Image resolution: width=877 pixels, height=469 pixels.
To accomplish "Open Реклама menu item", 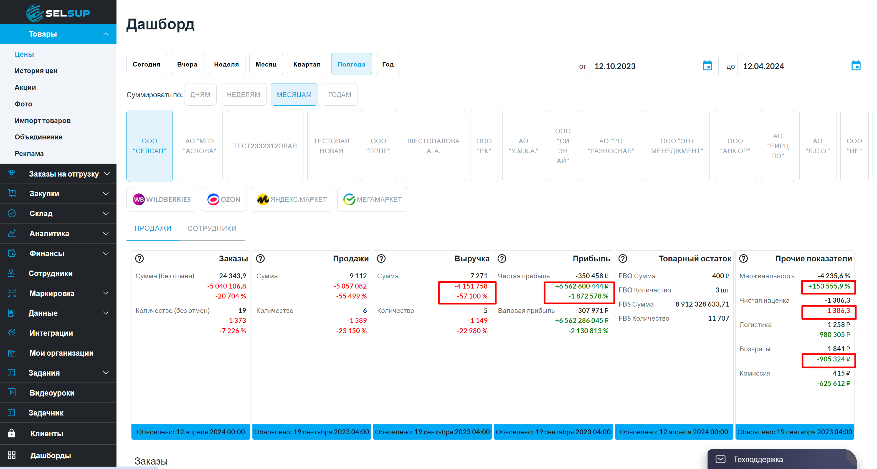I will click(29, 154).
